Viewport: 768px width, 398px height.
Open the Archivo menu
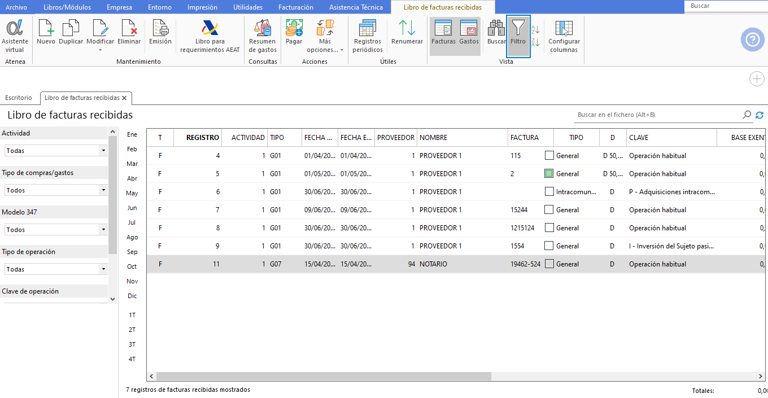click(16, 7)
